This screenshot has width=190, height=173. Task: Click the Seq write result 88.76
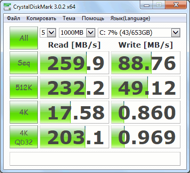click(x=146, y=63)
